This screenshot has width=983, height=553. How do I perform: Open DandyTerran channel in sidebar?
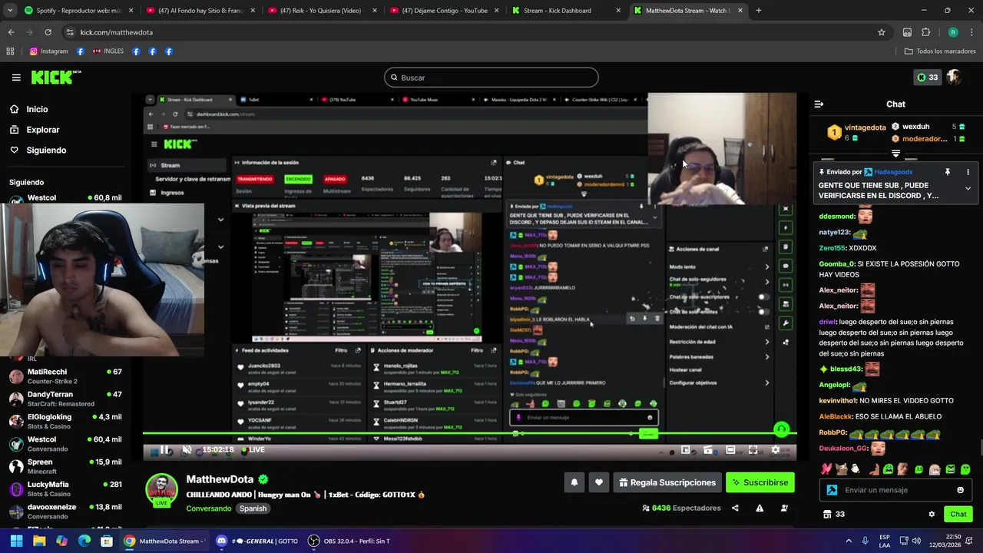click(65, 399)
